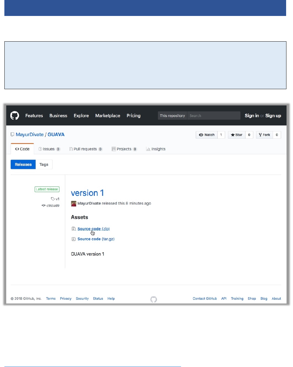The height and width of the screenshot is (367, 293).
Task: View the stargazers count next to Star
Action: (x=249, y=135)
